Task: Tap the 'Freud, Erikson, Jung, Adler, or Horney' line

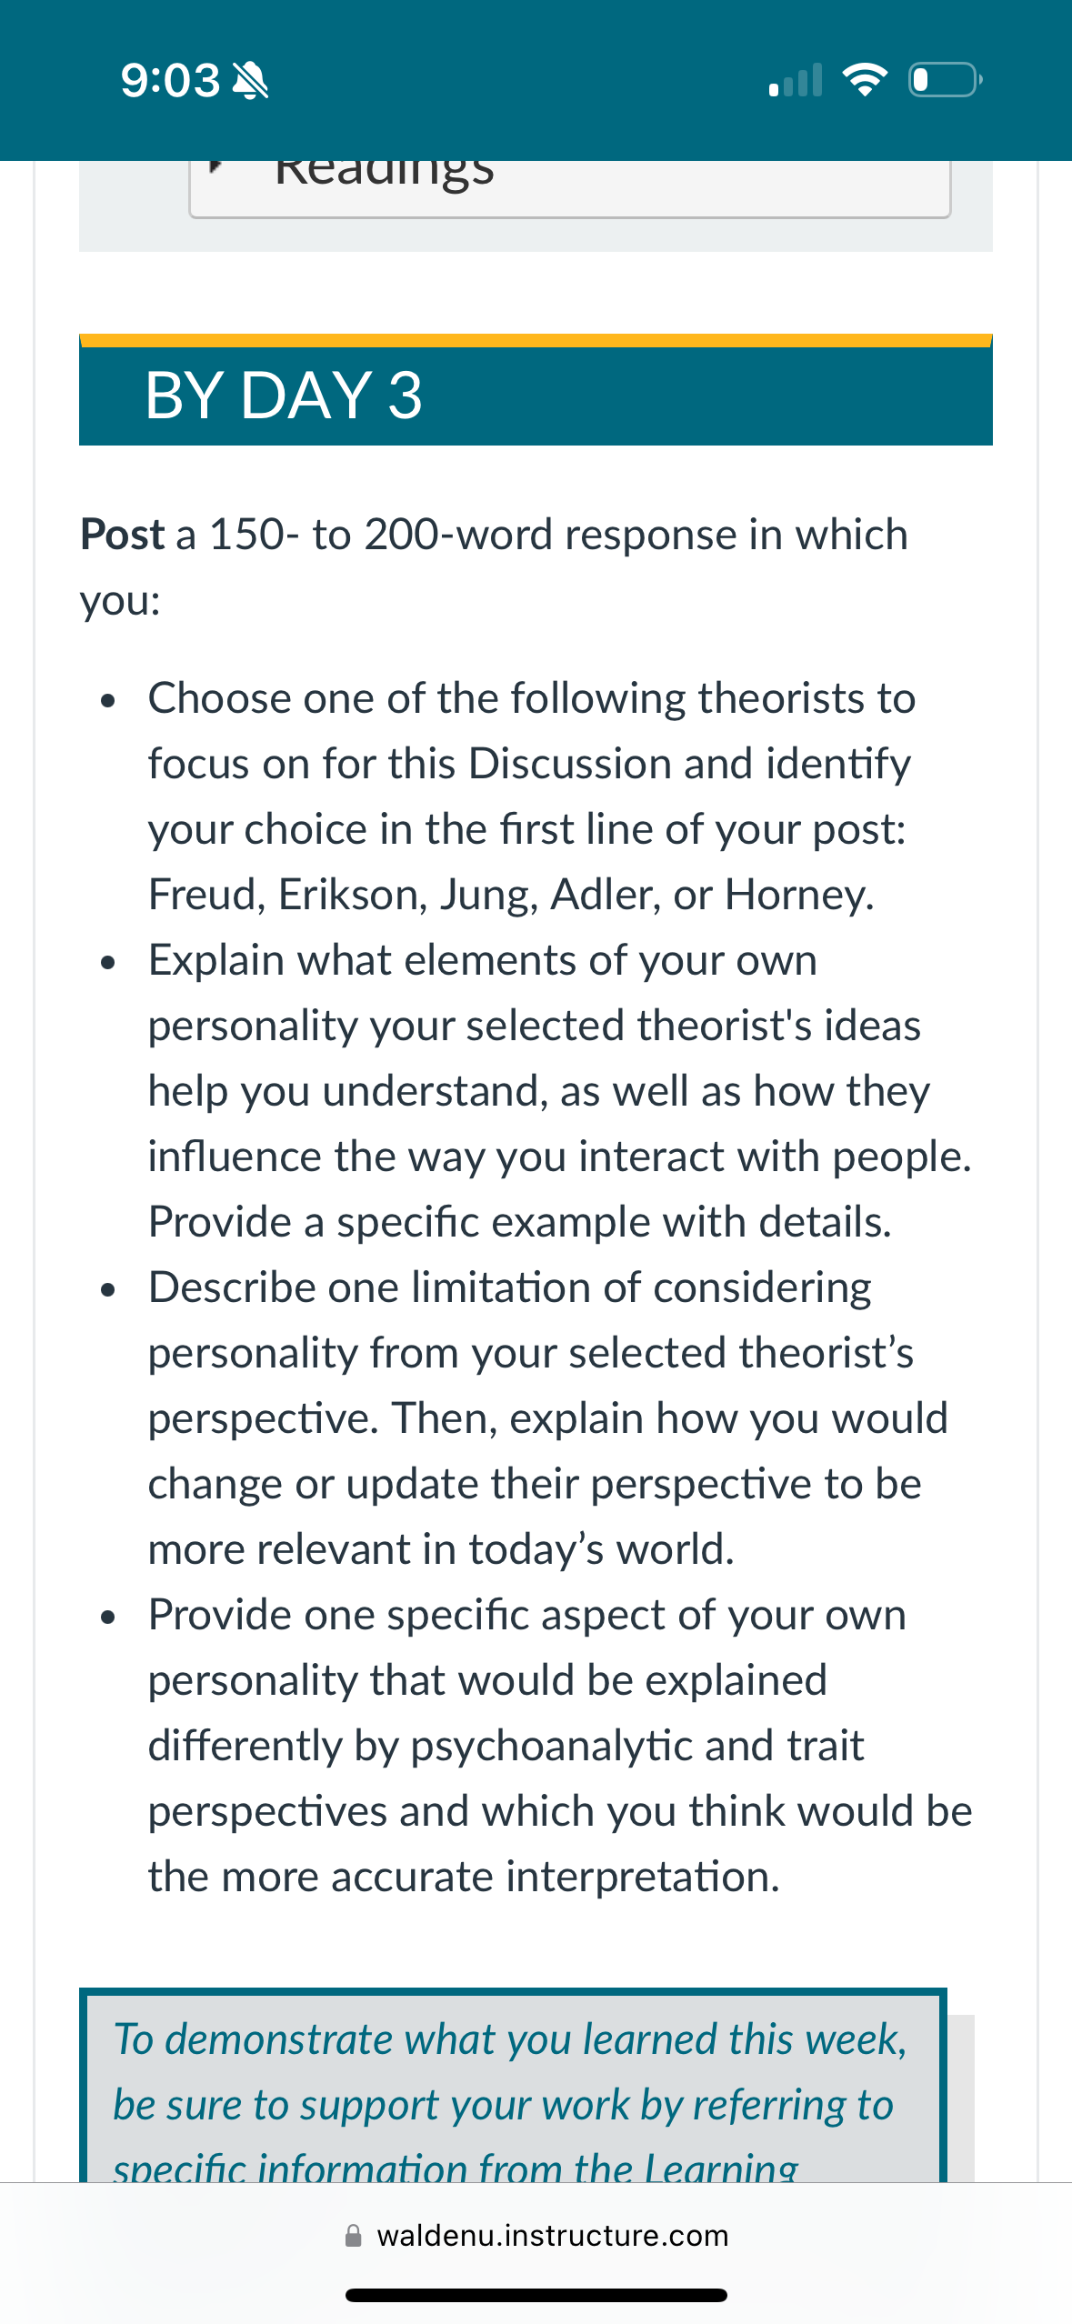Action: 511,896
